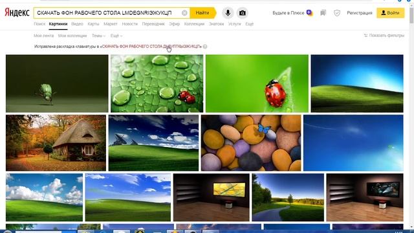
Task: Open the white clouds over green field image
Action: (x=45, y=197)
